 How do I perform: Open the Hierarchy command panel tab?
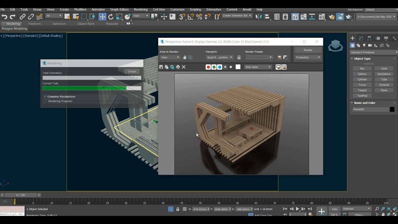click(x=369, y=38)
